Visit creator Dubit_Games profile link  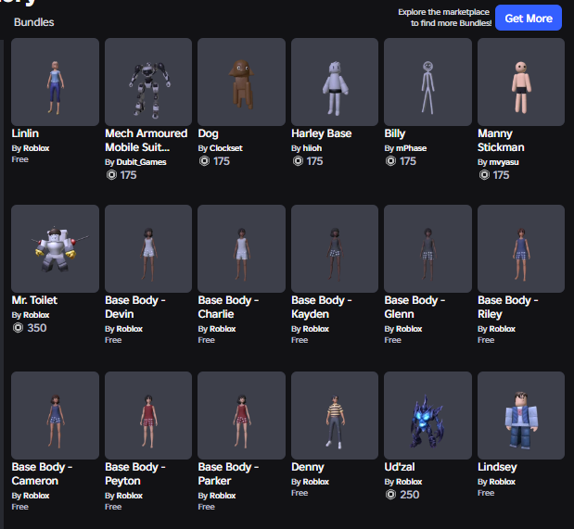(x=141, y=162)
